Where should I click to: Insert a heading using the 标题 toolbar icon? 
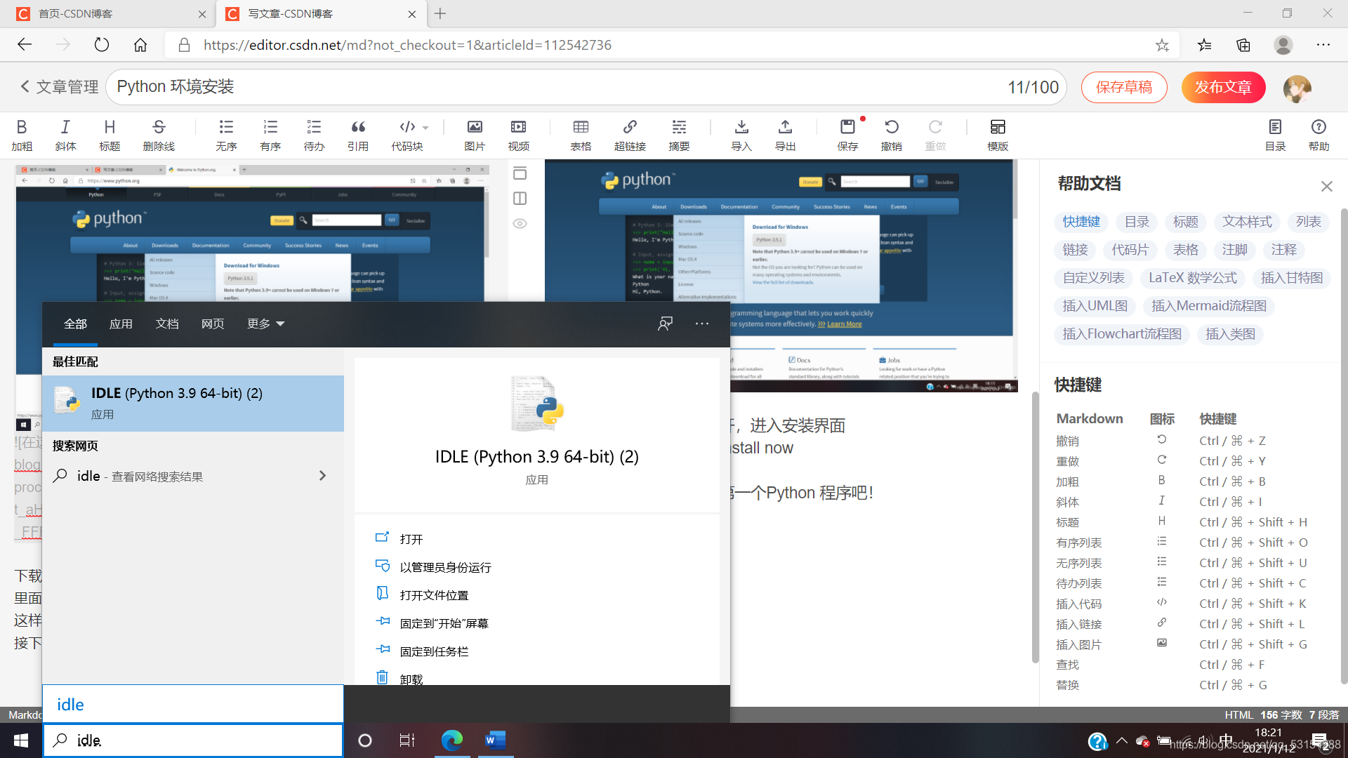pos(110,135)
